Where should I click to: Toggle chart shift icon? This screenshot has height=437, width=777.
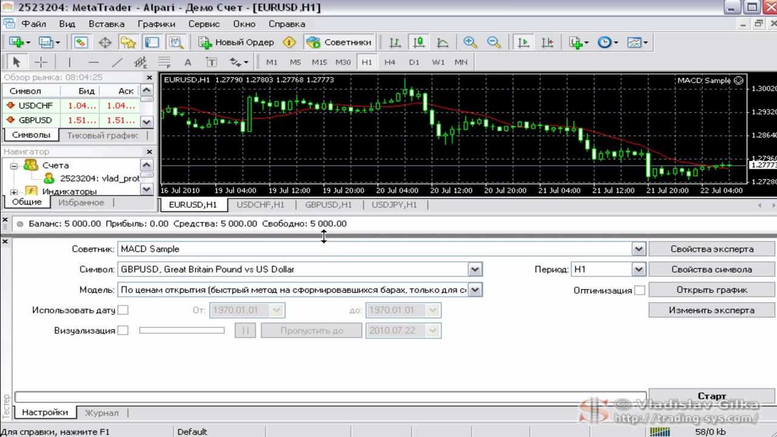[547, 42]
